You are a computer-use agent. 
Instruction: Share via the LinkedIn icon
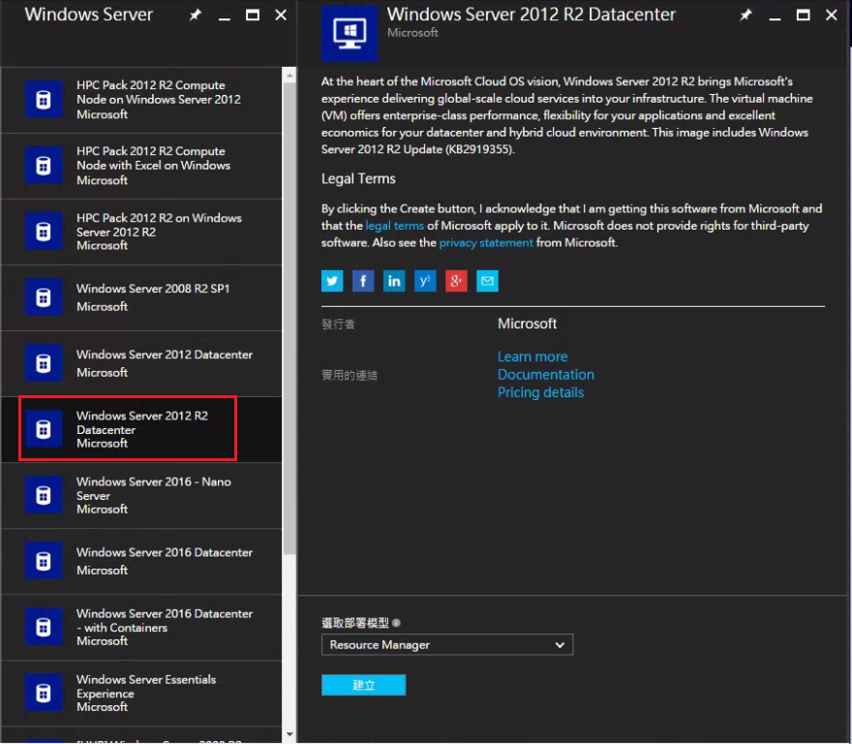[394, 281]
